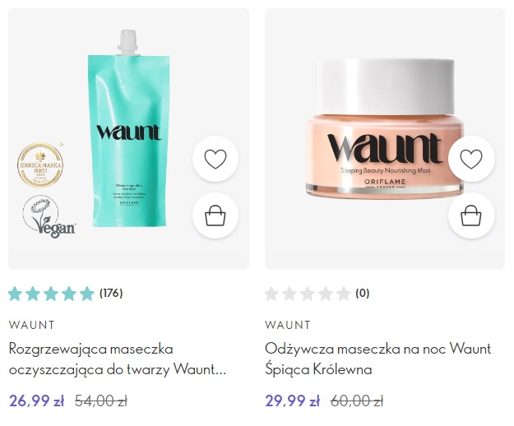This screenshot has width=514, height=426.
Task: Click the Vegan certification badge
Action: [49, 216]
